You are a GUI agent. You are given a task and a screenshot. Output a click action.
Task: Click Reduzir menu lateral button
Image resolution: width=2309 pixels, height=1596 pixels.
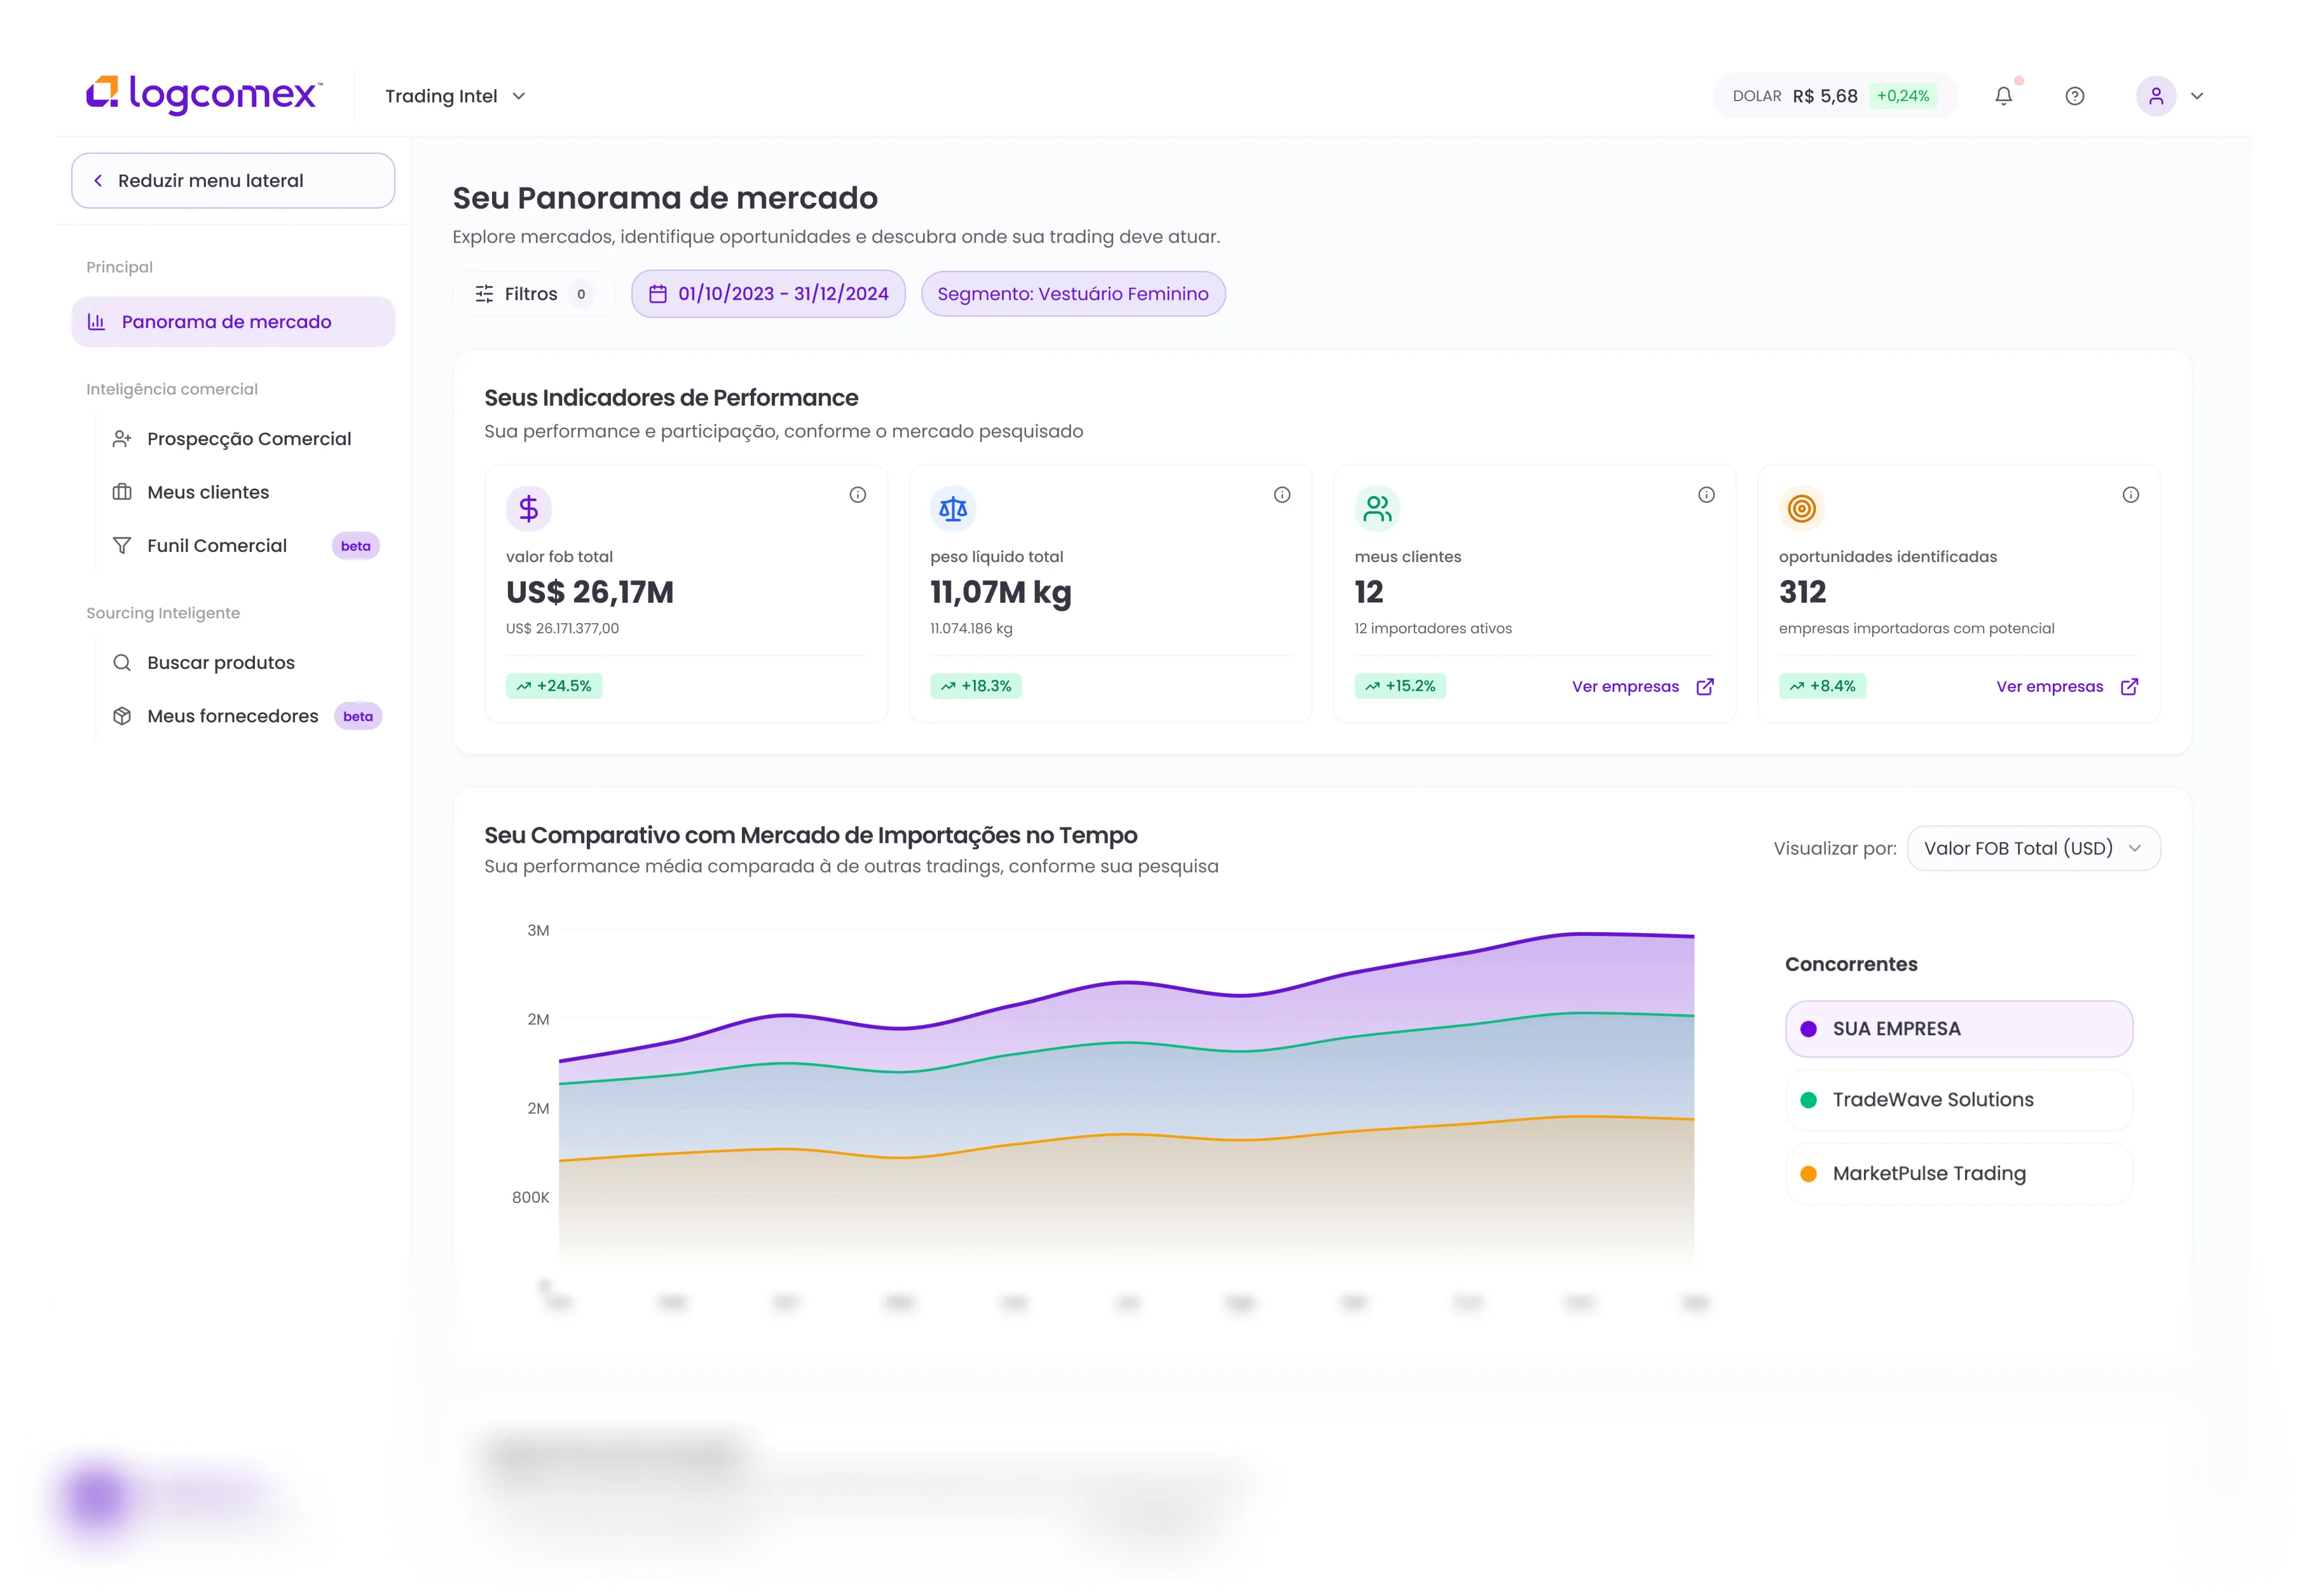[233, 181]
